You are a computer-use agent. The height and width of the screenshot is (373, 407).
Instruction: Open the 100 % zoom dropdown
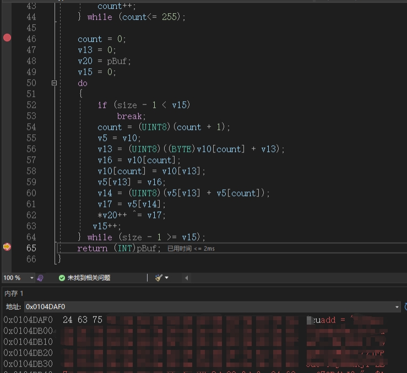[31, 278]
